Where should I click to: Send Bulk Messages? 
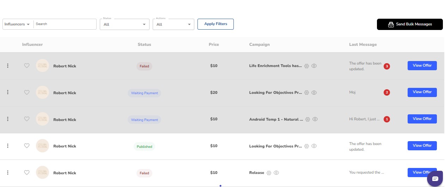click(x=410, y=24)
